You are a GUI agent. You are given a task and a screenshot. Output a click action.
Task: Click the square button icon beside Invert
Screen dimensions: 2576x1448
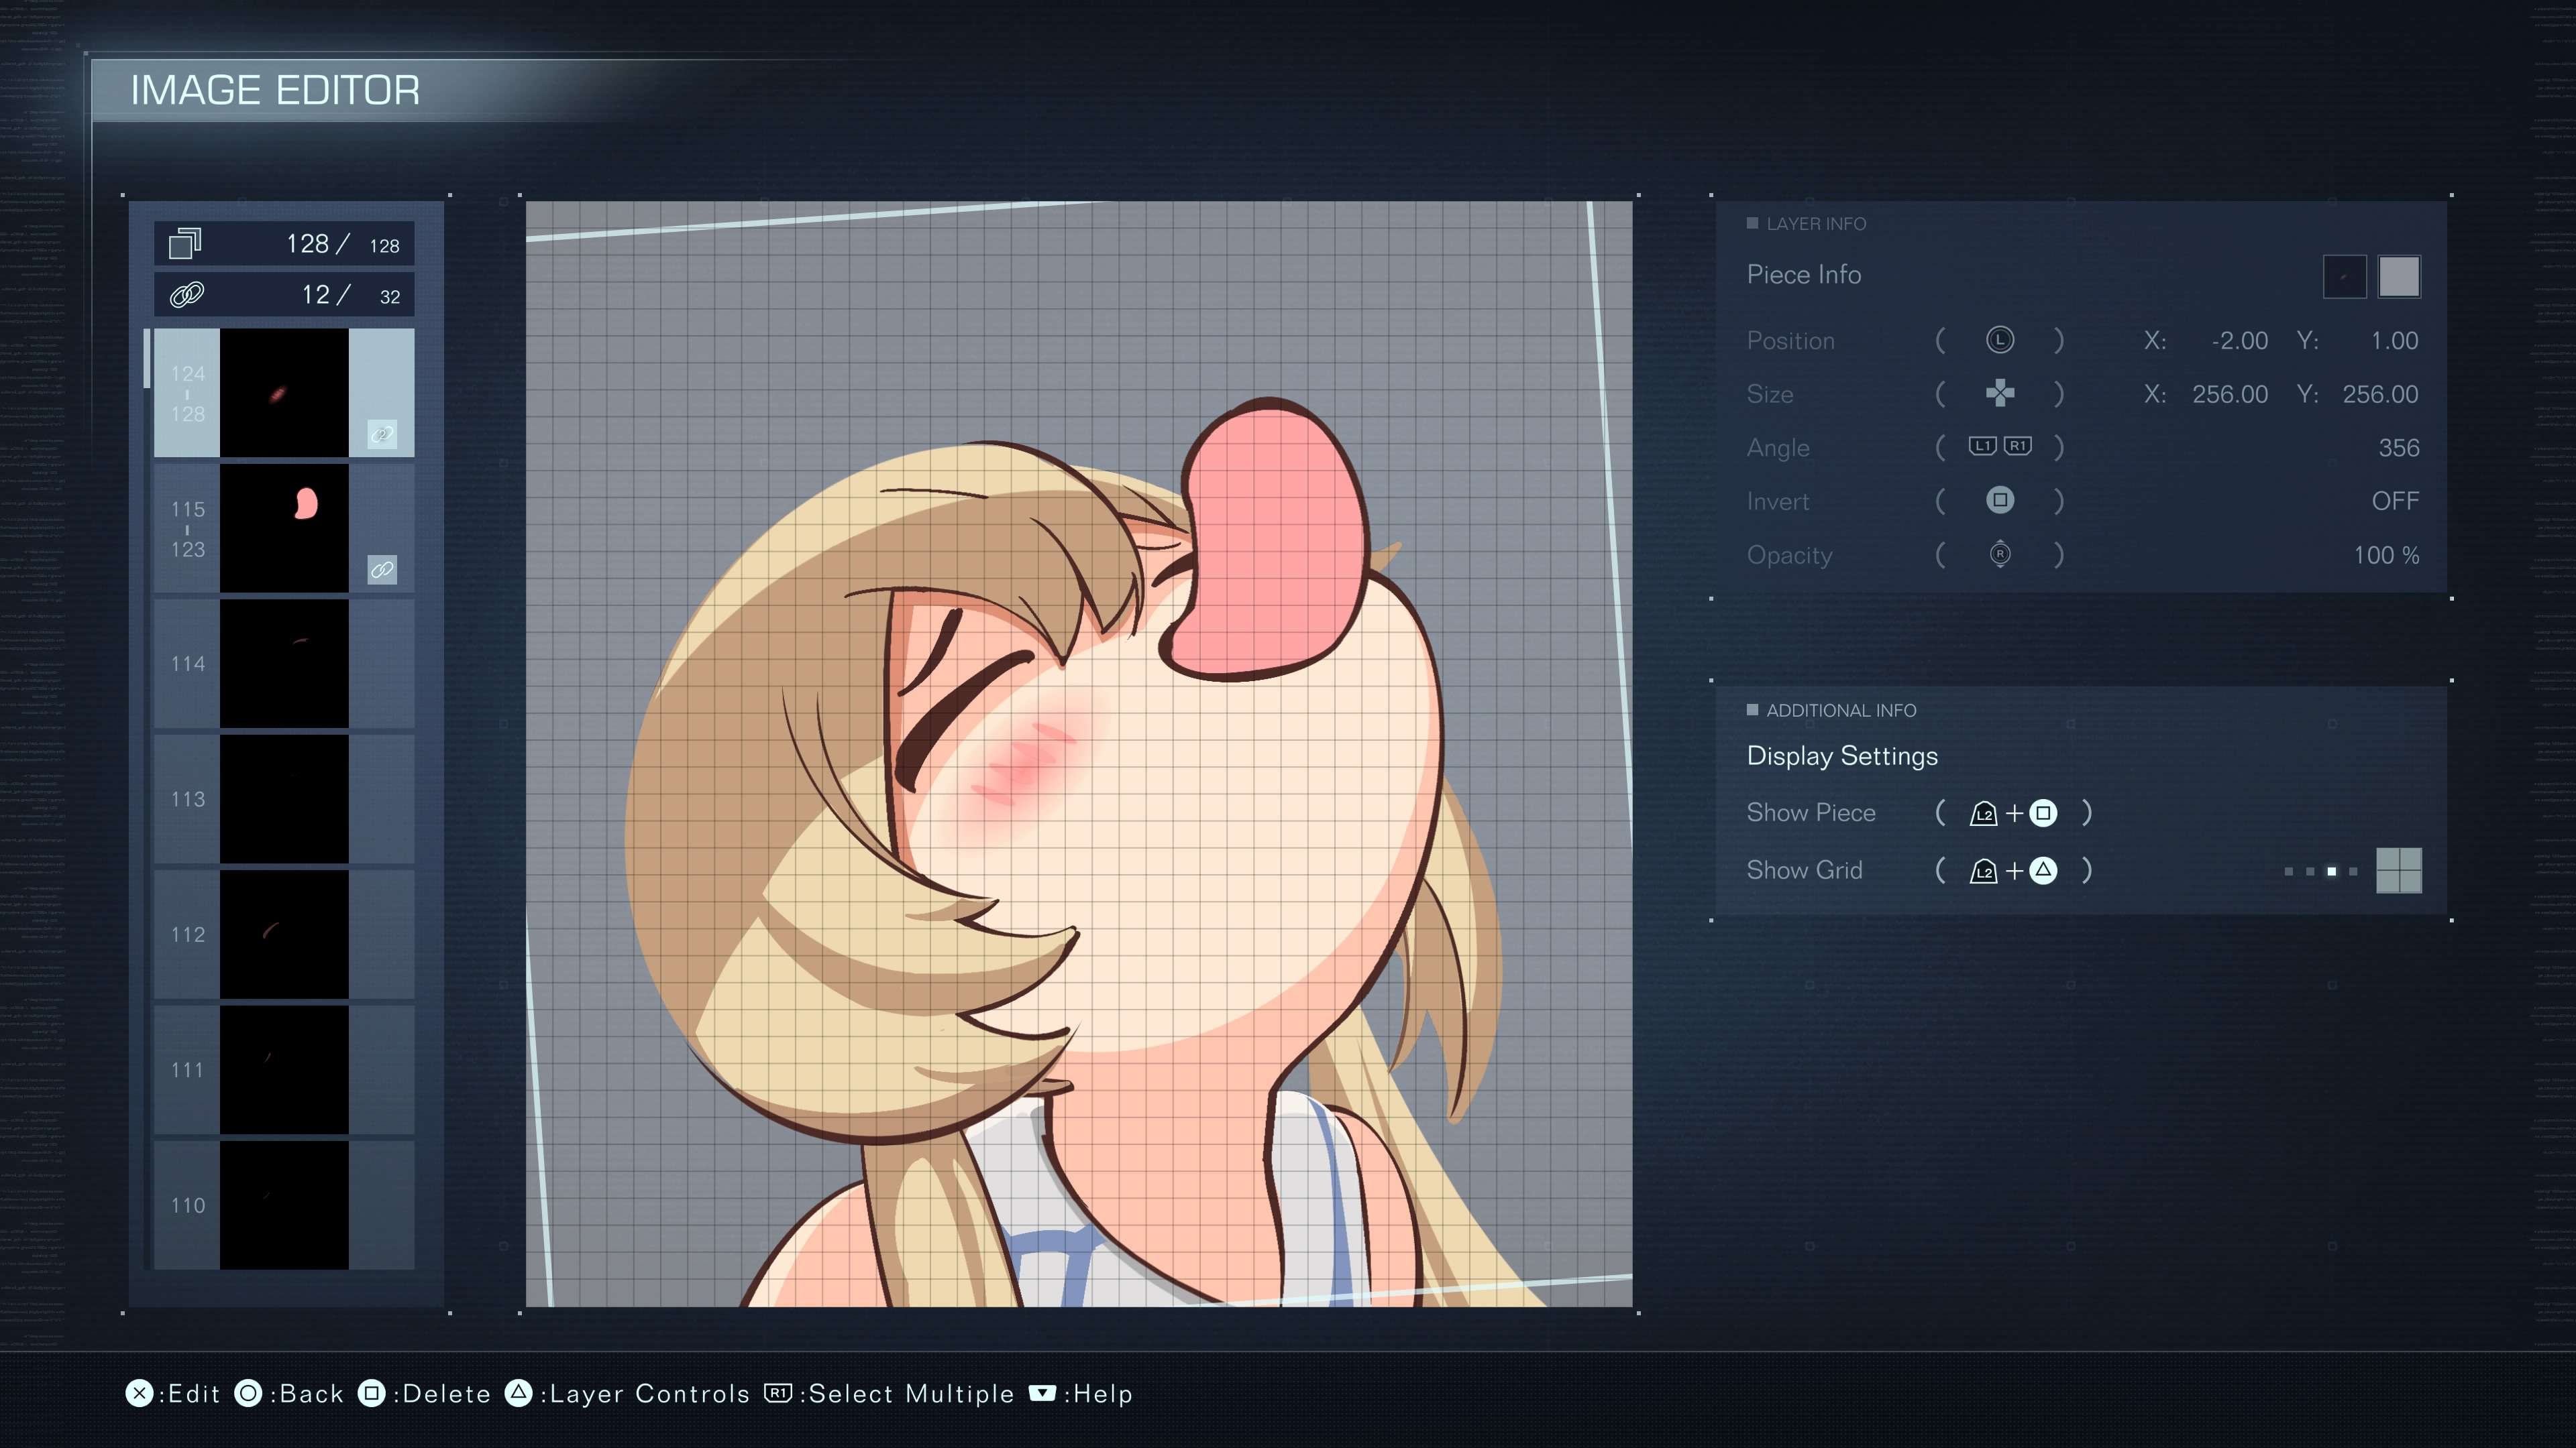click(x=1999, y=499)
